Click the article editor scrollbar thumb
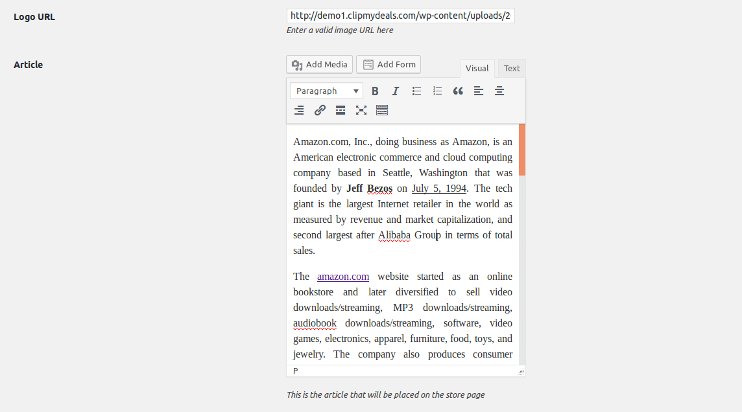742x412 pixels. [522, 149]
